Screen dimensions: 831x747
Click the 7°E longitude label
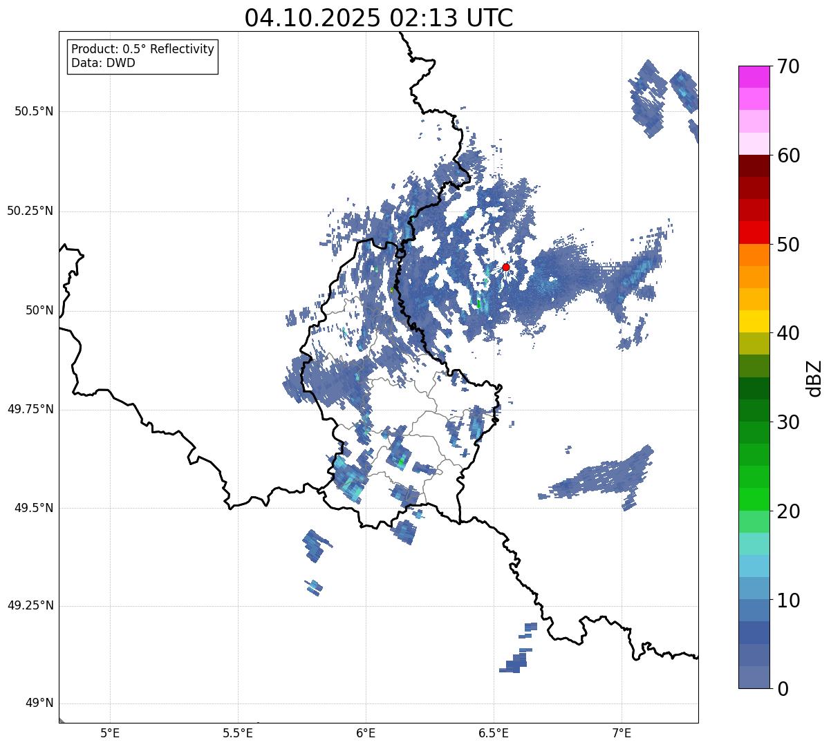click(622, 732)
